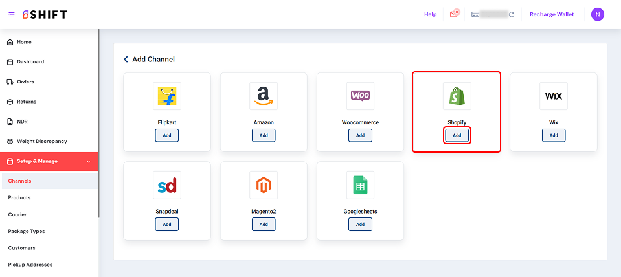Screen dimensions: 621x277
Task: Click the wallet balance refresh icon
Action: click(512, 14)
